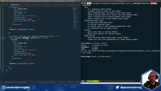Click the terminal cursor after 'show more.'
The height and width of the screenshot is (91, 161).
coord(110,56)
